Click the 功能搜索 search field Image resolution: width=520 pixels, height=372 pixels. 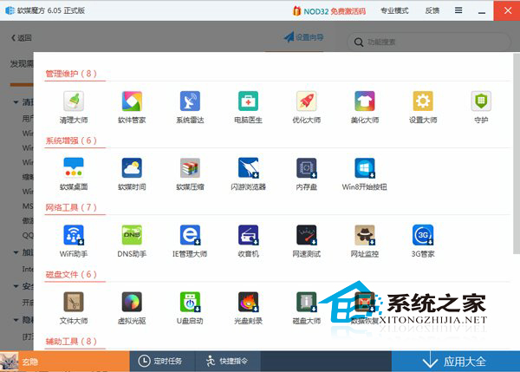tap(428, 42)
